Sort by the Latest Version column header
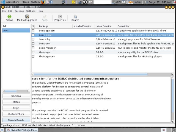176x132 pixels. (x=106, y=26)
